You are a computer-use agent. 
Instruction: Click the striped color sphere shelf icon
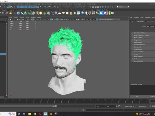[86, 13]
